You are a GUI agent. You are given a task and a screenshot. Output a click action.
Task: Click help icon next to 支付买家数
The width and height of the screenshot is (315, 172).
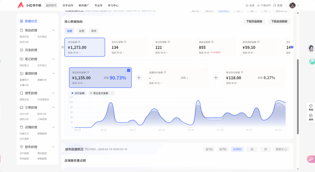pyautogui.click(x=169, y=42)
